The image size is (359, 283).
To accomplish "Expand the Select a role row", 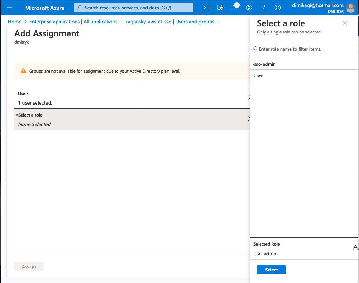I will [132, 119].
